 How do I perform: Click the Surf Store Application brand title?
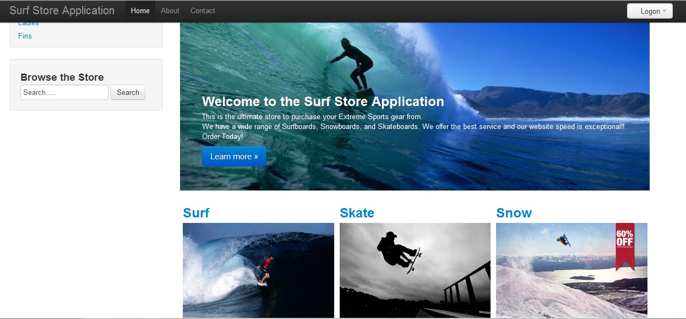(x=62, y=11)
